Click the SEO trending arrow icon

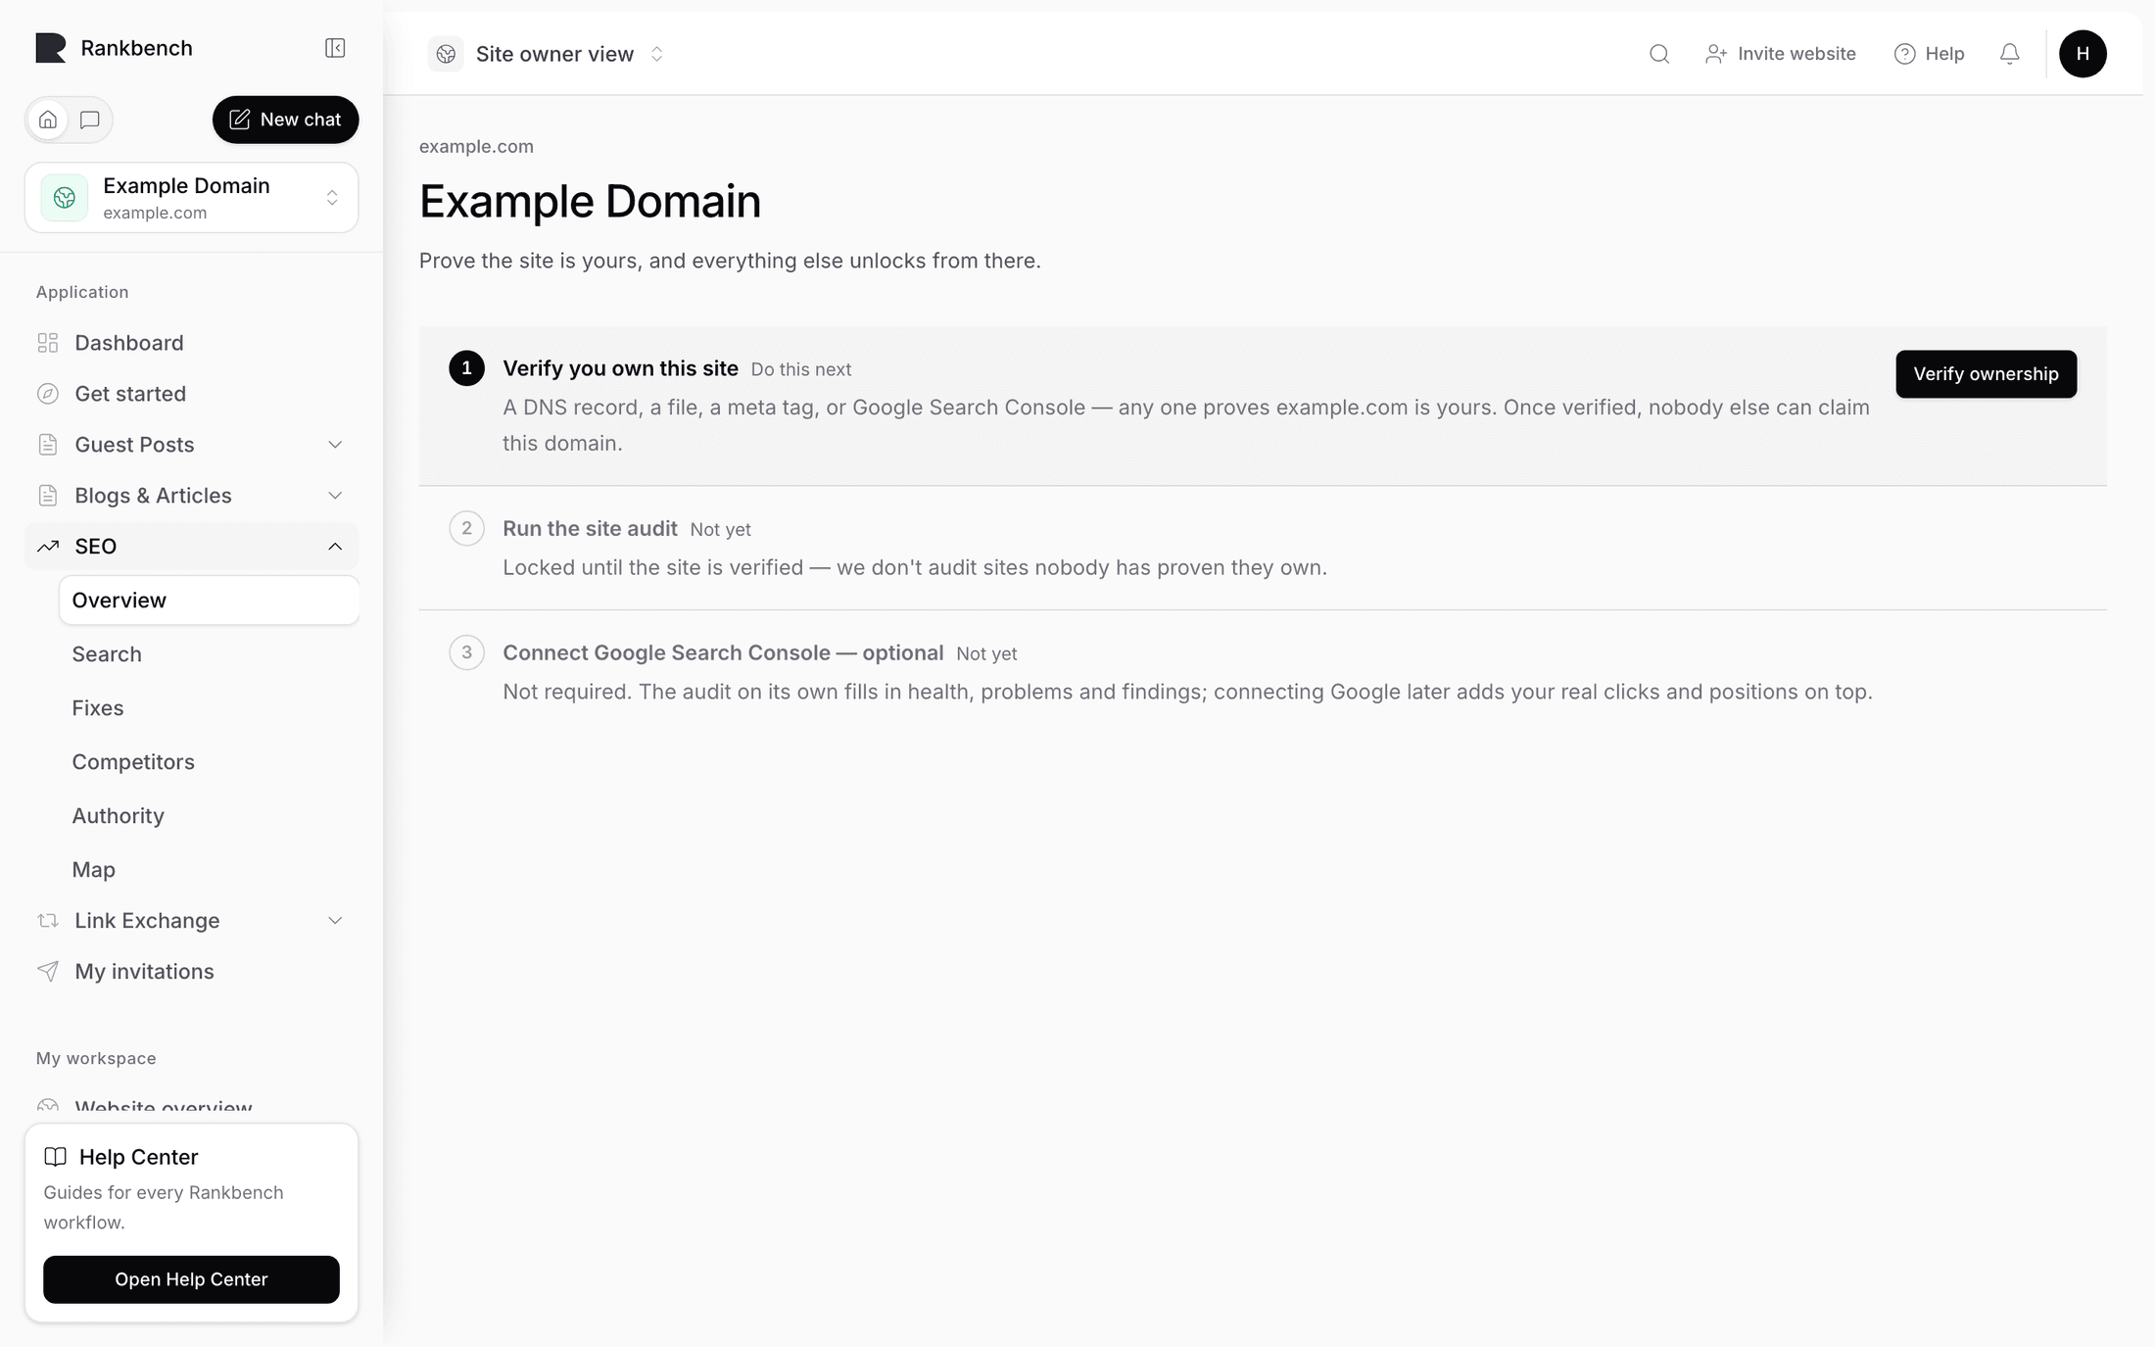pos(48,547)
